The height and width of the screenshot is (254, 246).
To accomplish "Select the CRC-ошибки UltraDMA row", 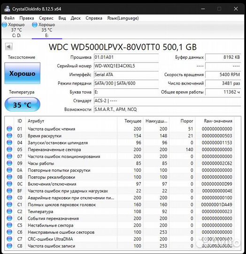I will click(x=120, y=239).
